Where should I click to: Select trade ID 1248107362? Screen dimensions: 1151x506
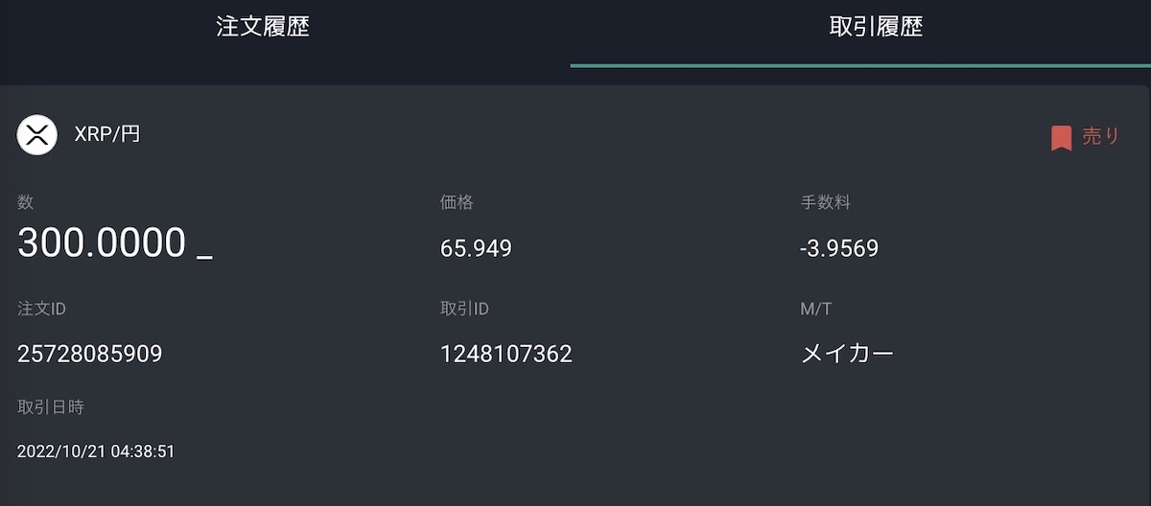(x=506, y=355)
